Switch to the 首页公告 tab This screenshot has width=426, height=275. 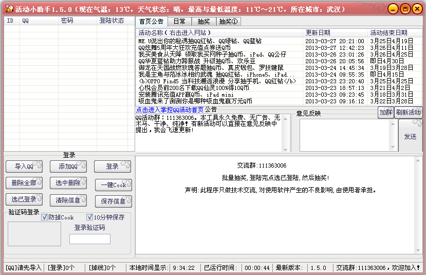[151, 21]
